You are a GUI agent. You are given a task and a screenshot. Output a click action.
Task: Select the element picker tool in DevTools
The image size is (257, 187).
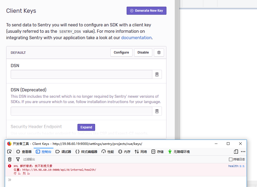(9, 151)
